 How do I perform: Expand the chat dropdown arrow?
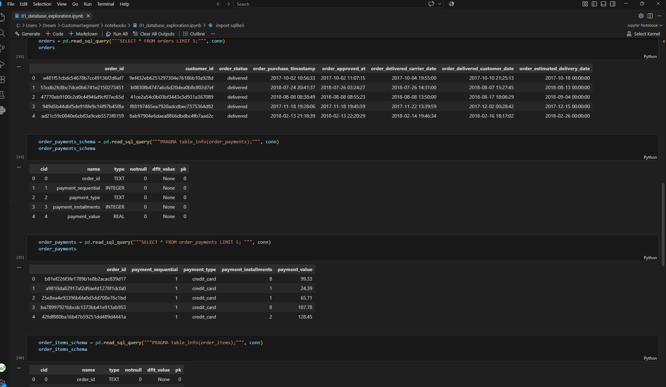[x=440, y=4]
